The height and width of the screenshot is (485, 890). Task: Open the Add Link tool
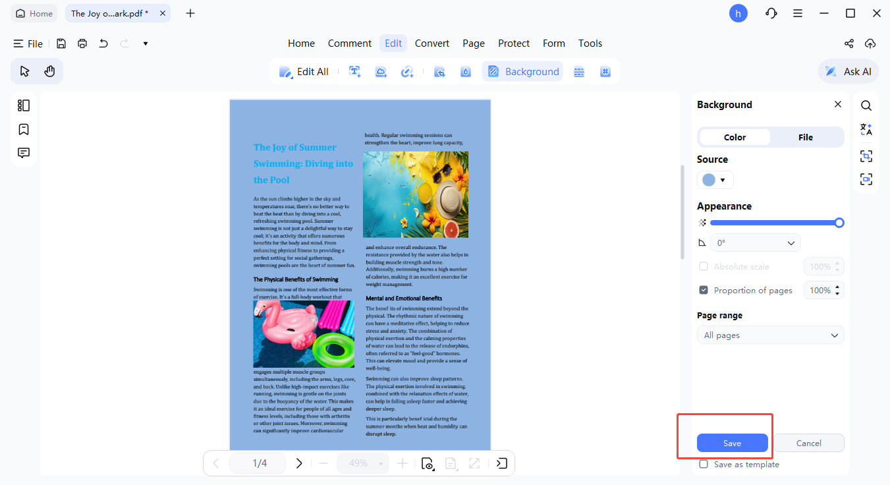407,71
